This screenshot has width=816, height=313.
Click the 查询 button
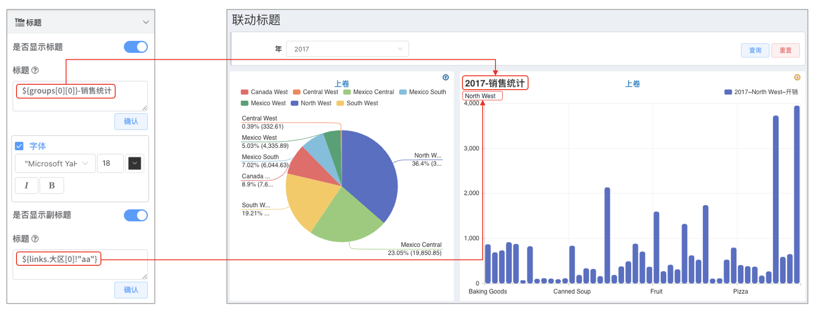(x=755, y=50)
